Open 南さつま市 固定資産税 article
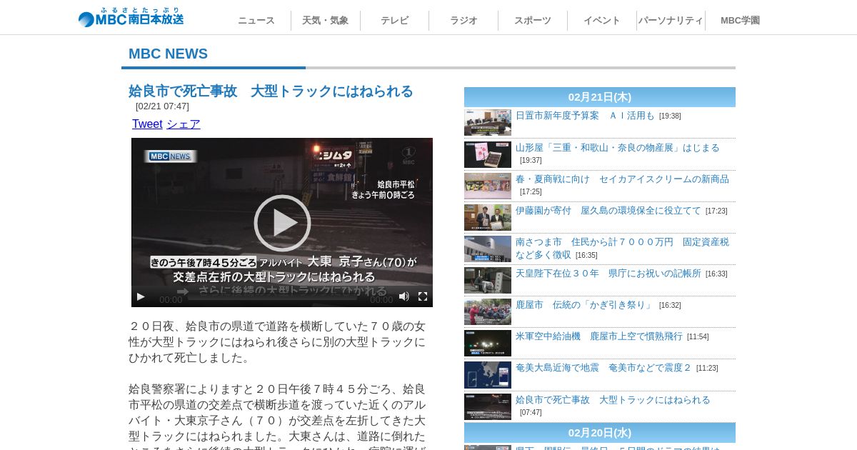The width and height of the screenshot is (857, 450). click(622, 248)
